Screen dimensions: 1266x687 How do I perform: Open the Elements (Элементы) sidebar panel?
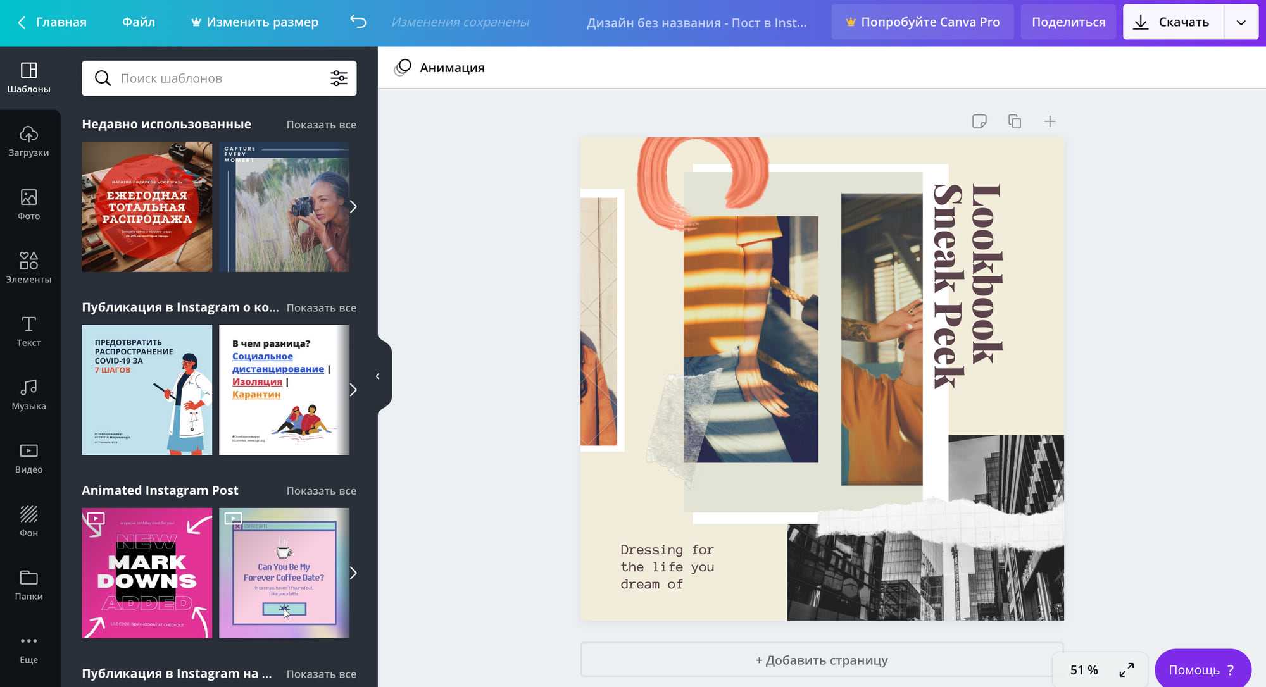tap(28, 268)
